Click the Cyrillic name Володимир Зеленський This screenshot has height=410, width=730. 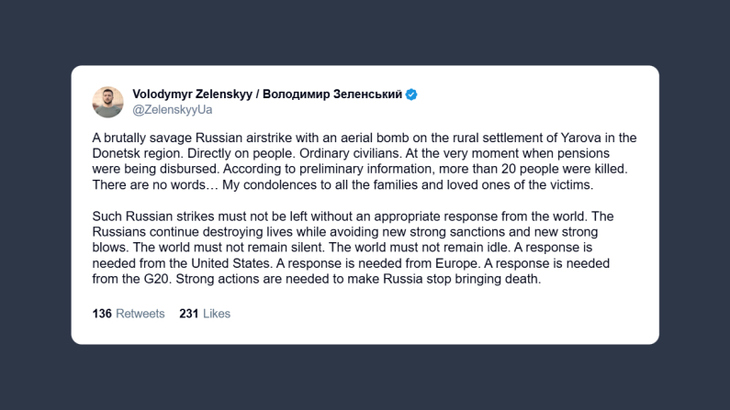pos(338,94)
